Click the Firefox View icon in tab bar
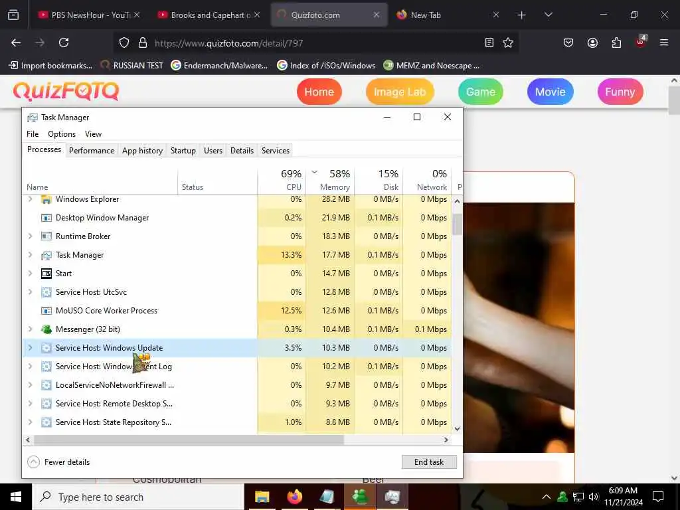 tap(13, 15)
